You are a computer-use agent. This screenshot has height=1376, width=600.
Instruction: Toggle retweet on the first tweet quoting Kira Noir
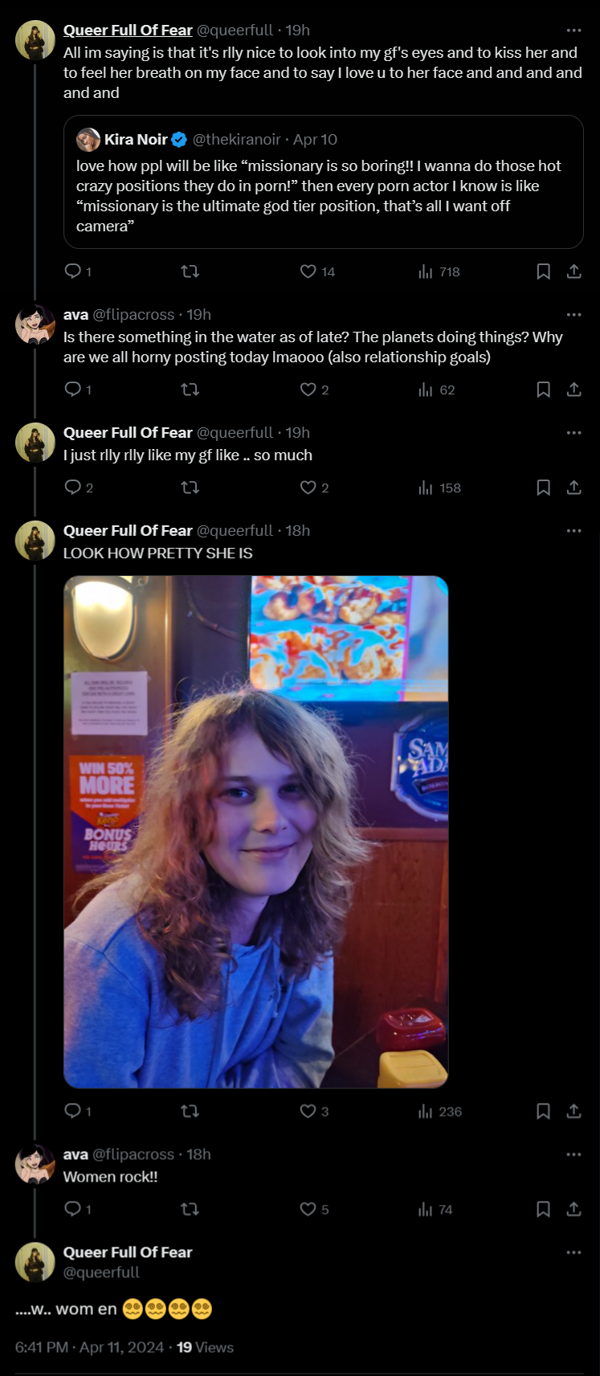(190, 272)
